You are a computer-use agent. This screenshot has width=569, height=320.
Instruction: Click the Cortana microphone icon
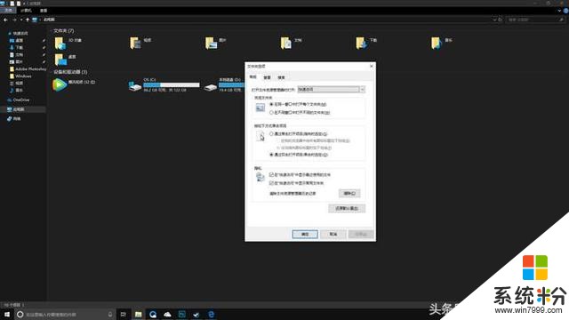click(x=110, y=314)
